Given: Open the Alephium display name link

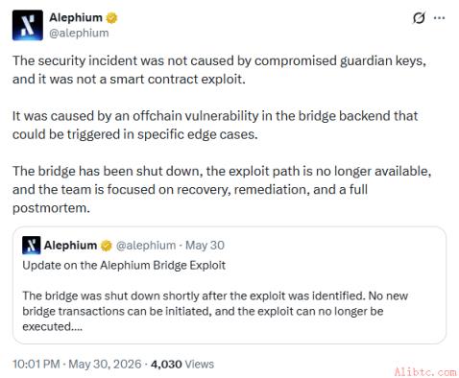Looking at the screenshot, I should tap(76, 17).
